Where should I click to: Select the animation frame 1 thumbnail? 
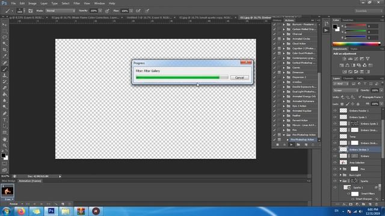pyautogui.click(x=7, y=191)
